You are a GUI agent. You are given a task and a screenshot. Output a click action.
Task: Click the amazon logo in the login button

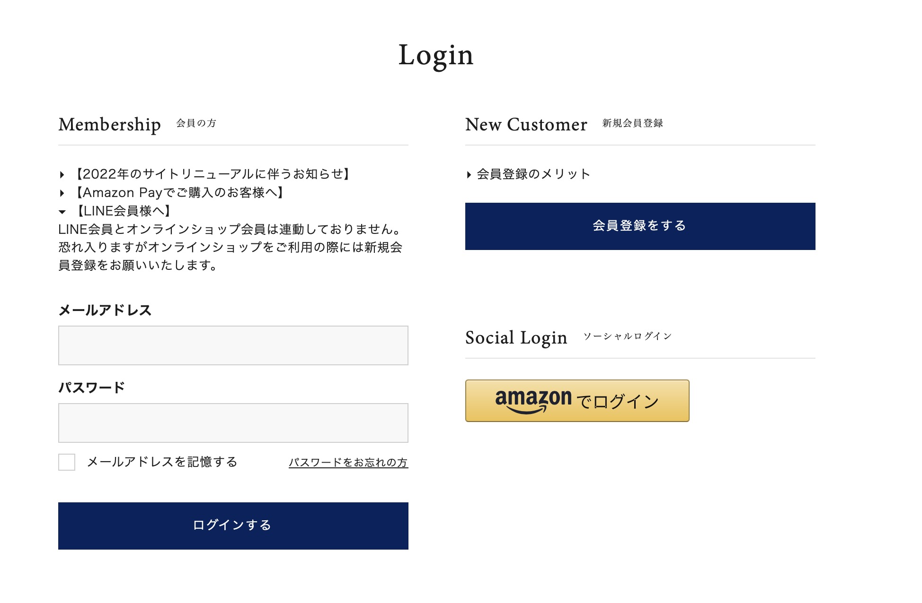coord(533,400)
